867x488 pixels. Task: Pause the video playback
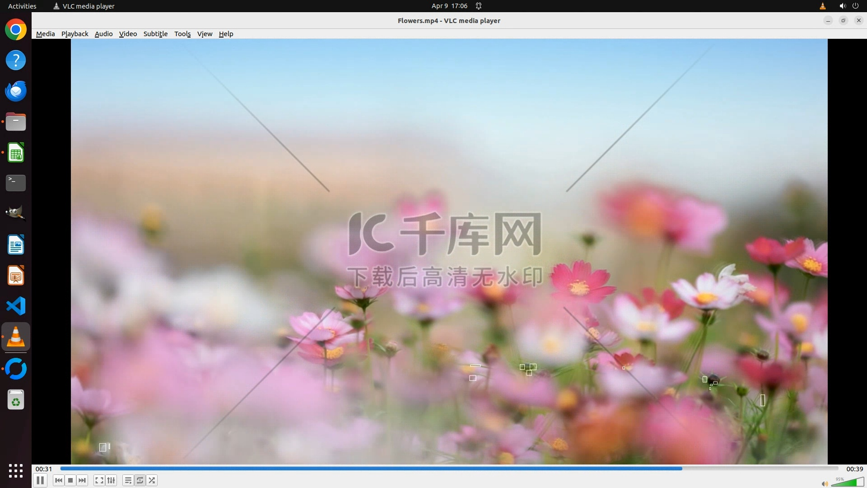tap(40, 480)
